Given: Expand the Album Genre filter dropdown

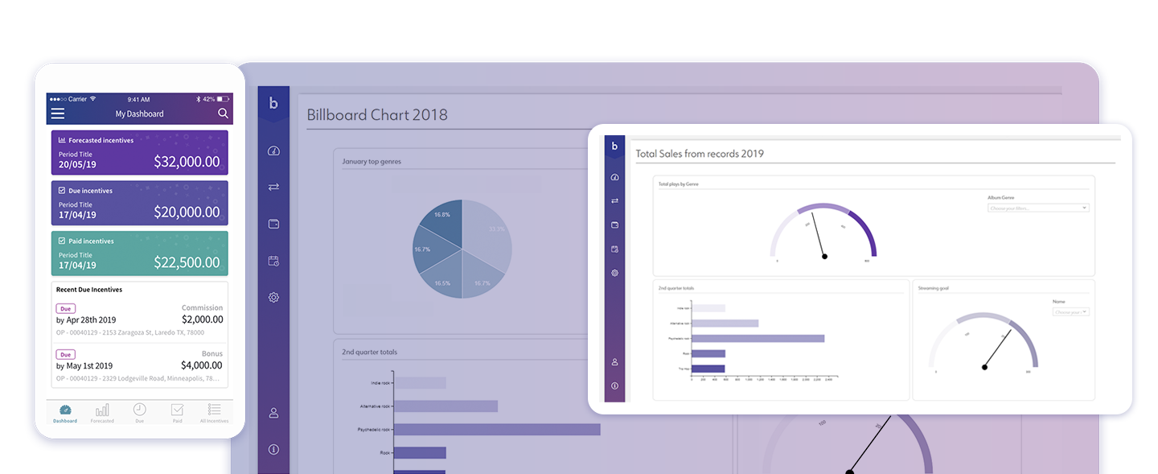Looking at the screenshot, I should 1038,208.
